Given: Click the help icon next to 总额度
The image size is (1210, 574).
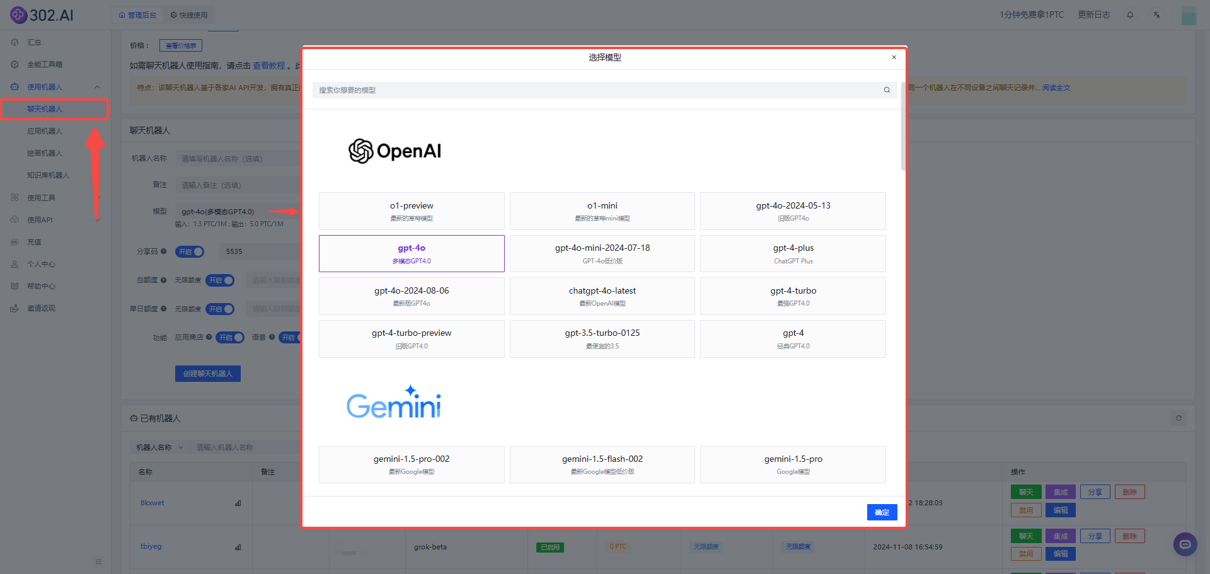Looking at the screenshot, I should (164, 280).
